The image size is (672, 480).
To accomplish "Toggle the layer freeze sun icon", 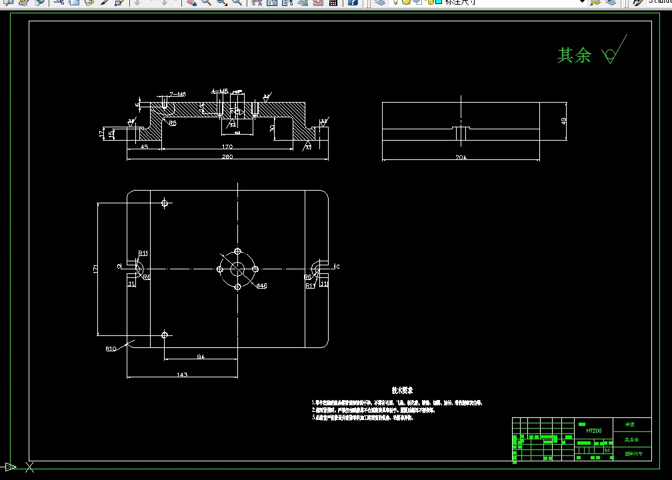I will point(406,2).
